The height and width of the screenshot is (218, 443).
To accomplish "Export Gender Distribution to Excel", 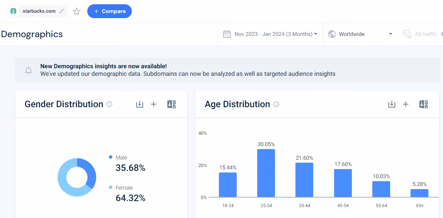I will [x=172, y=104].
